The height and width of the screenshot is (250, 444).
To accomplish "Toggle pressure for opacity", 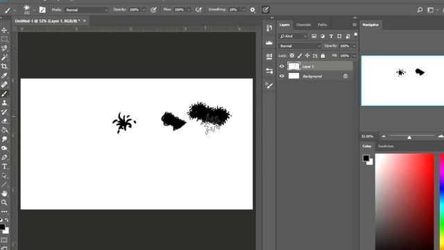I will [x=153, y=10].
